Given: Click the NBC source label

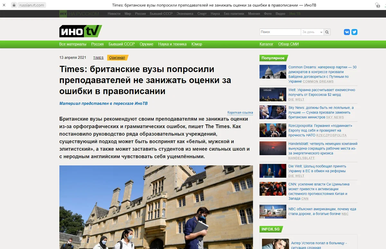Looking at the screenshot, I should point(345,214).
